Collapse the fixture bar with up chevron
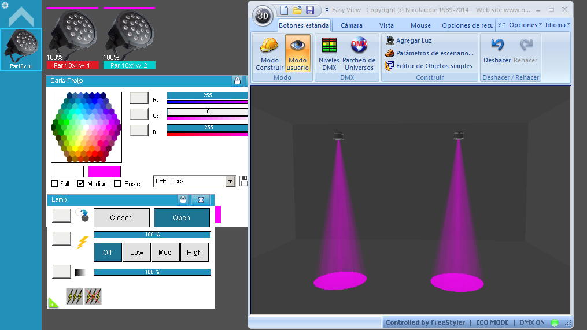Image resolution: width=587 pixels, height=330 pixels. [x=21, y=17]
